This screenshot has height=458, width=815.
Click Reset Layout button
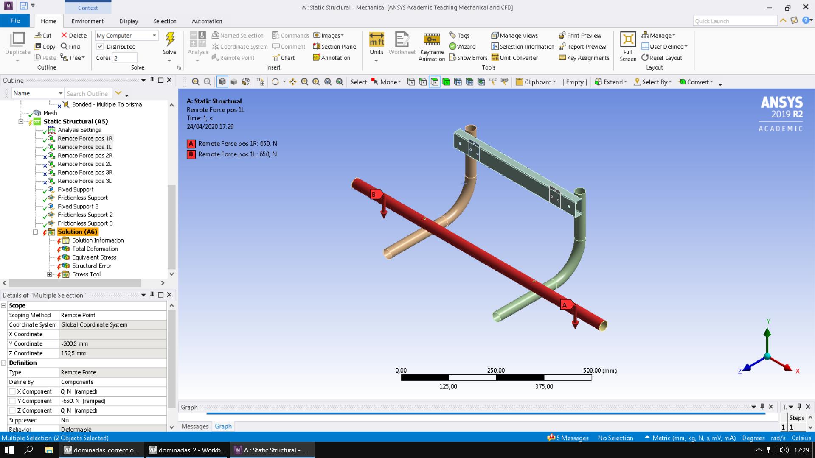click(661, 58)
